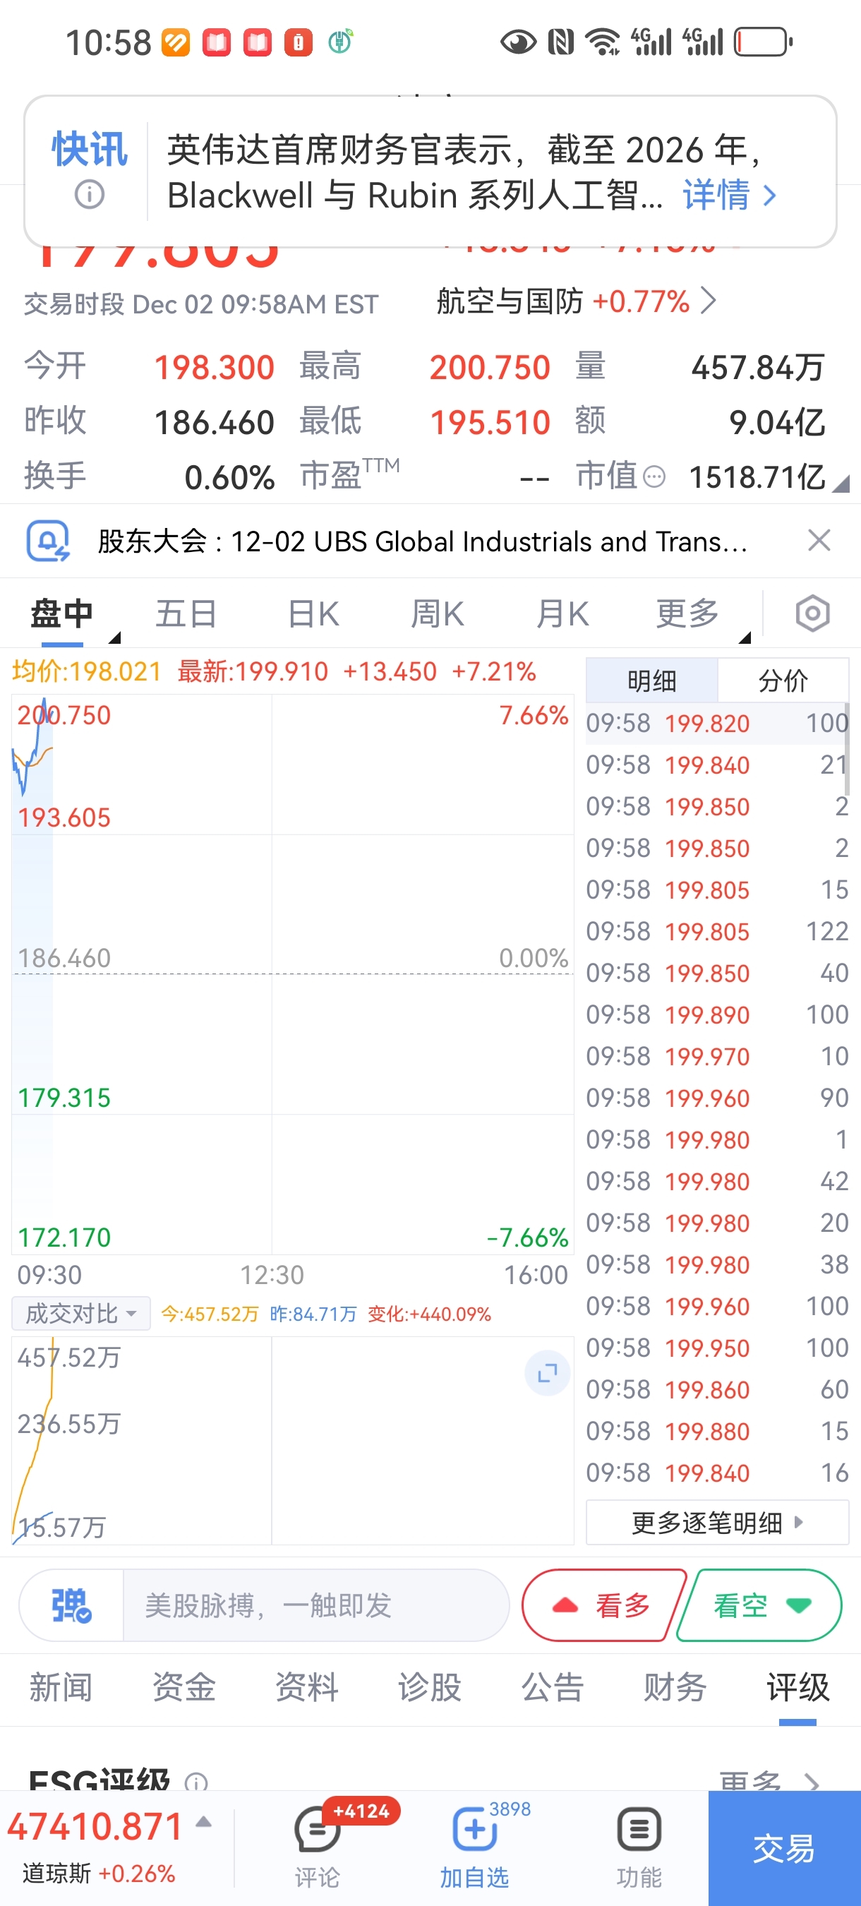The width and height of the screenshot is (861, 1906).
Task: Tap the info icon under 快讯
Action: coord(90,195)
